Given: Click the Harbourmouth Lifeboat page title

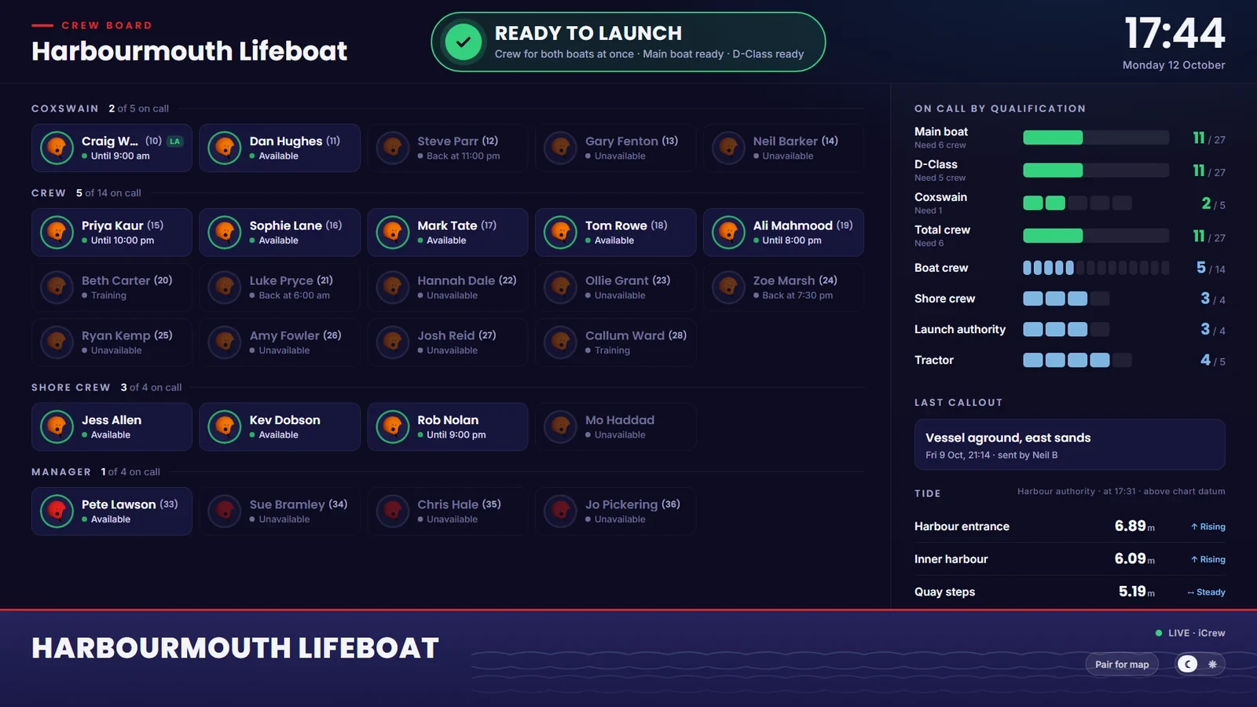Looking at the screenshot, I should (x=189, y=51).
